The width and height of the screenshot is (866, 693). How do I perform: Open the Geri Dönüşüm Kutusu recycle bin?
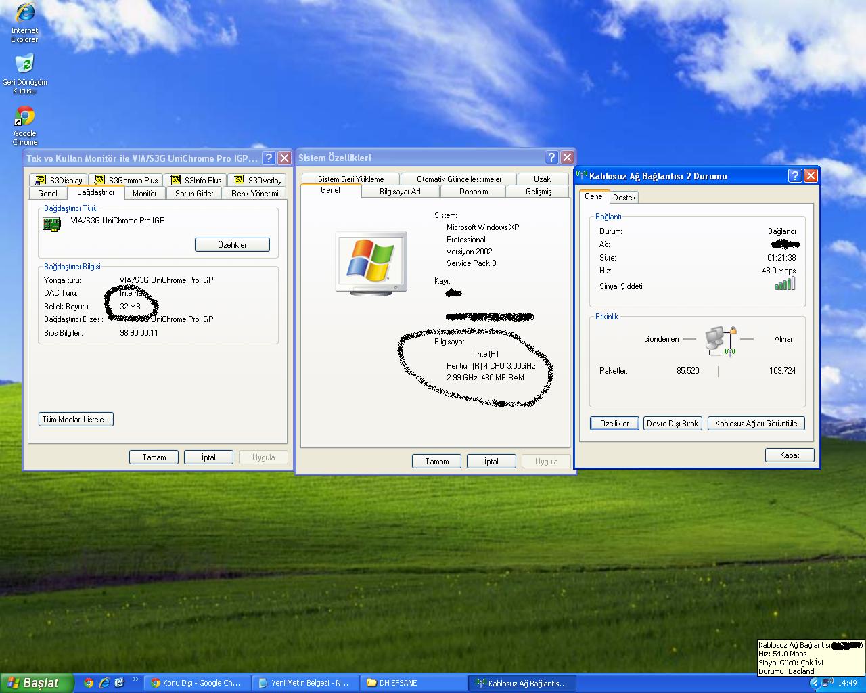click(x=24, y=73)
